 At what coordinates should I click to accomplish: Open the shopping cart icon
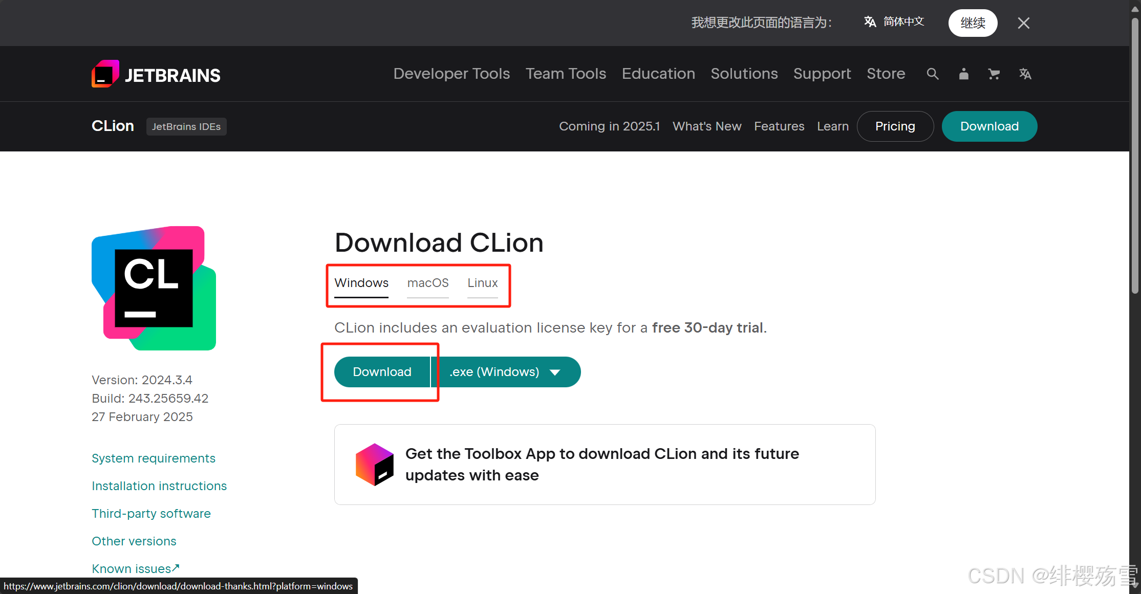994,74
